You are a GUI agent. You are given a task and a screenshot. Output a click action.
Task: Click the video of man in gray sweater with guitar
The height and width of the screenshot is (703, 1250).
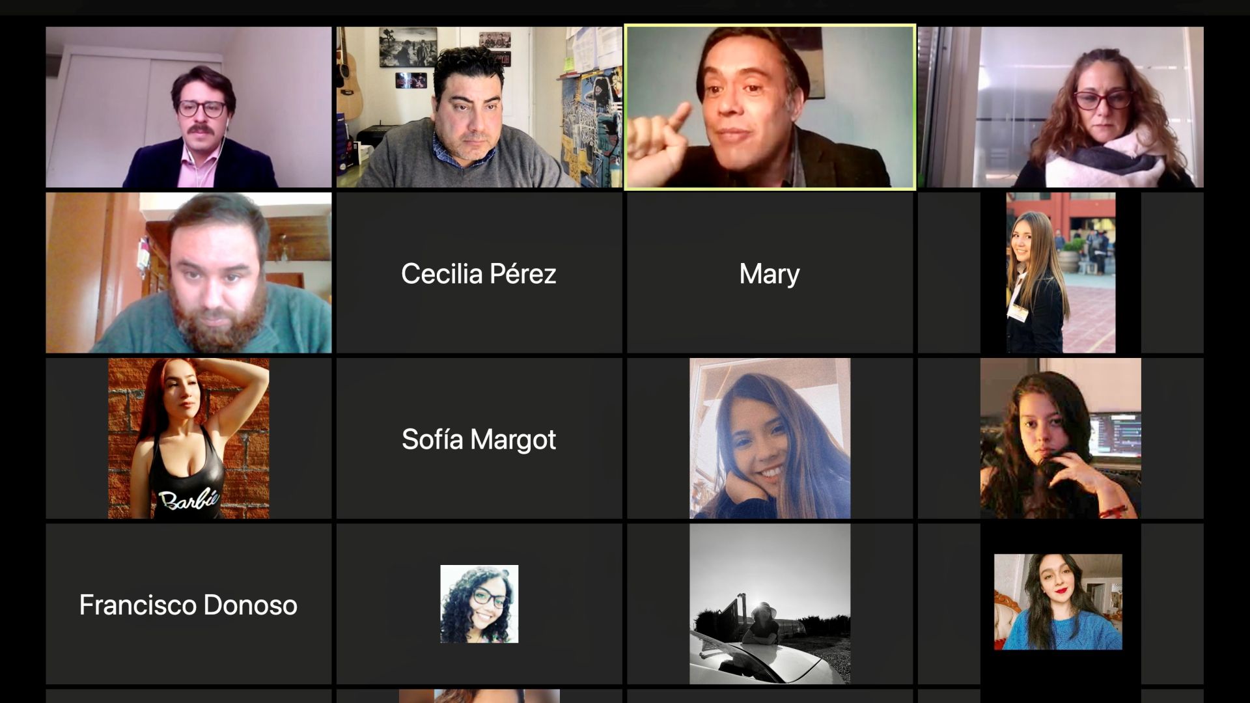pos(479,107)
